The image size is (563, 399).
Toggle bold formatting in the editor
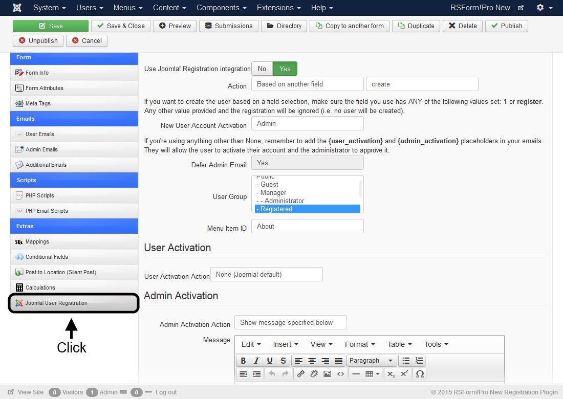[x=244, y=361]
